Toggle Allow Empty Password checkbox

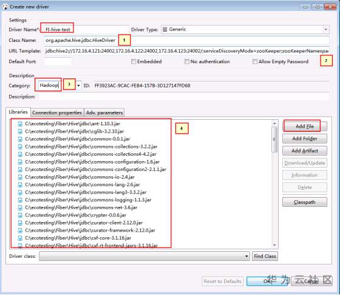click(x=255, y=61)
